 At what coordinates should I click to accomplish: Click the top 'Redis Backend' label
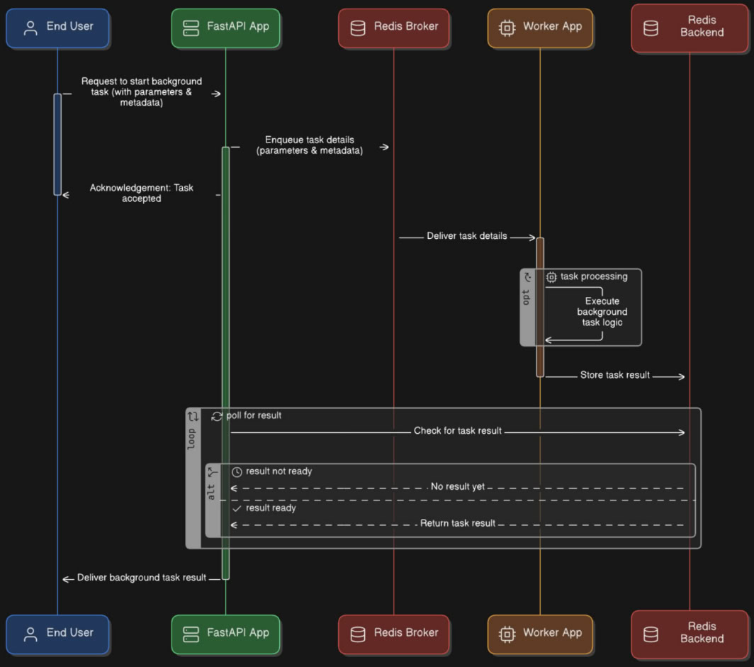702,26
